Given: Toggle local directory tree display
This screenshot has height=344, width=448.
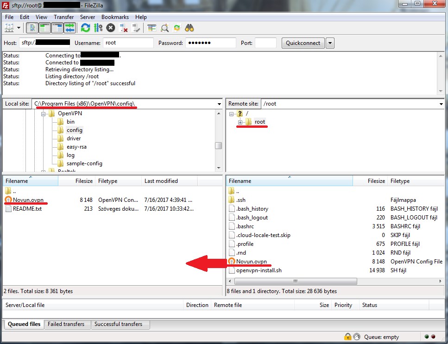Looking at the screenshot, I should [x=45, y=28].
